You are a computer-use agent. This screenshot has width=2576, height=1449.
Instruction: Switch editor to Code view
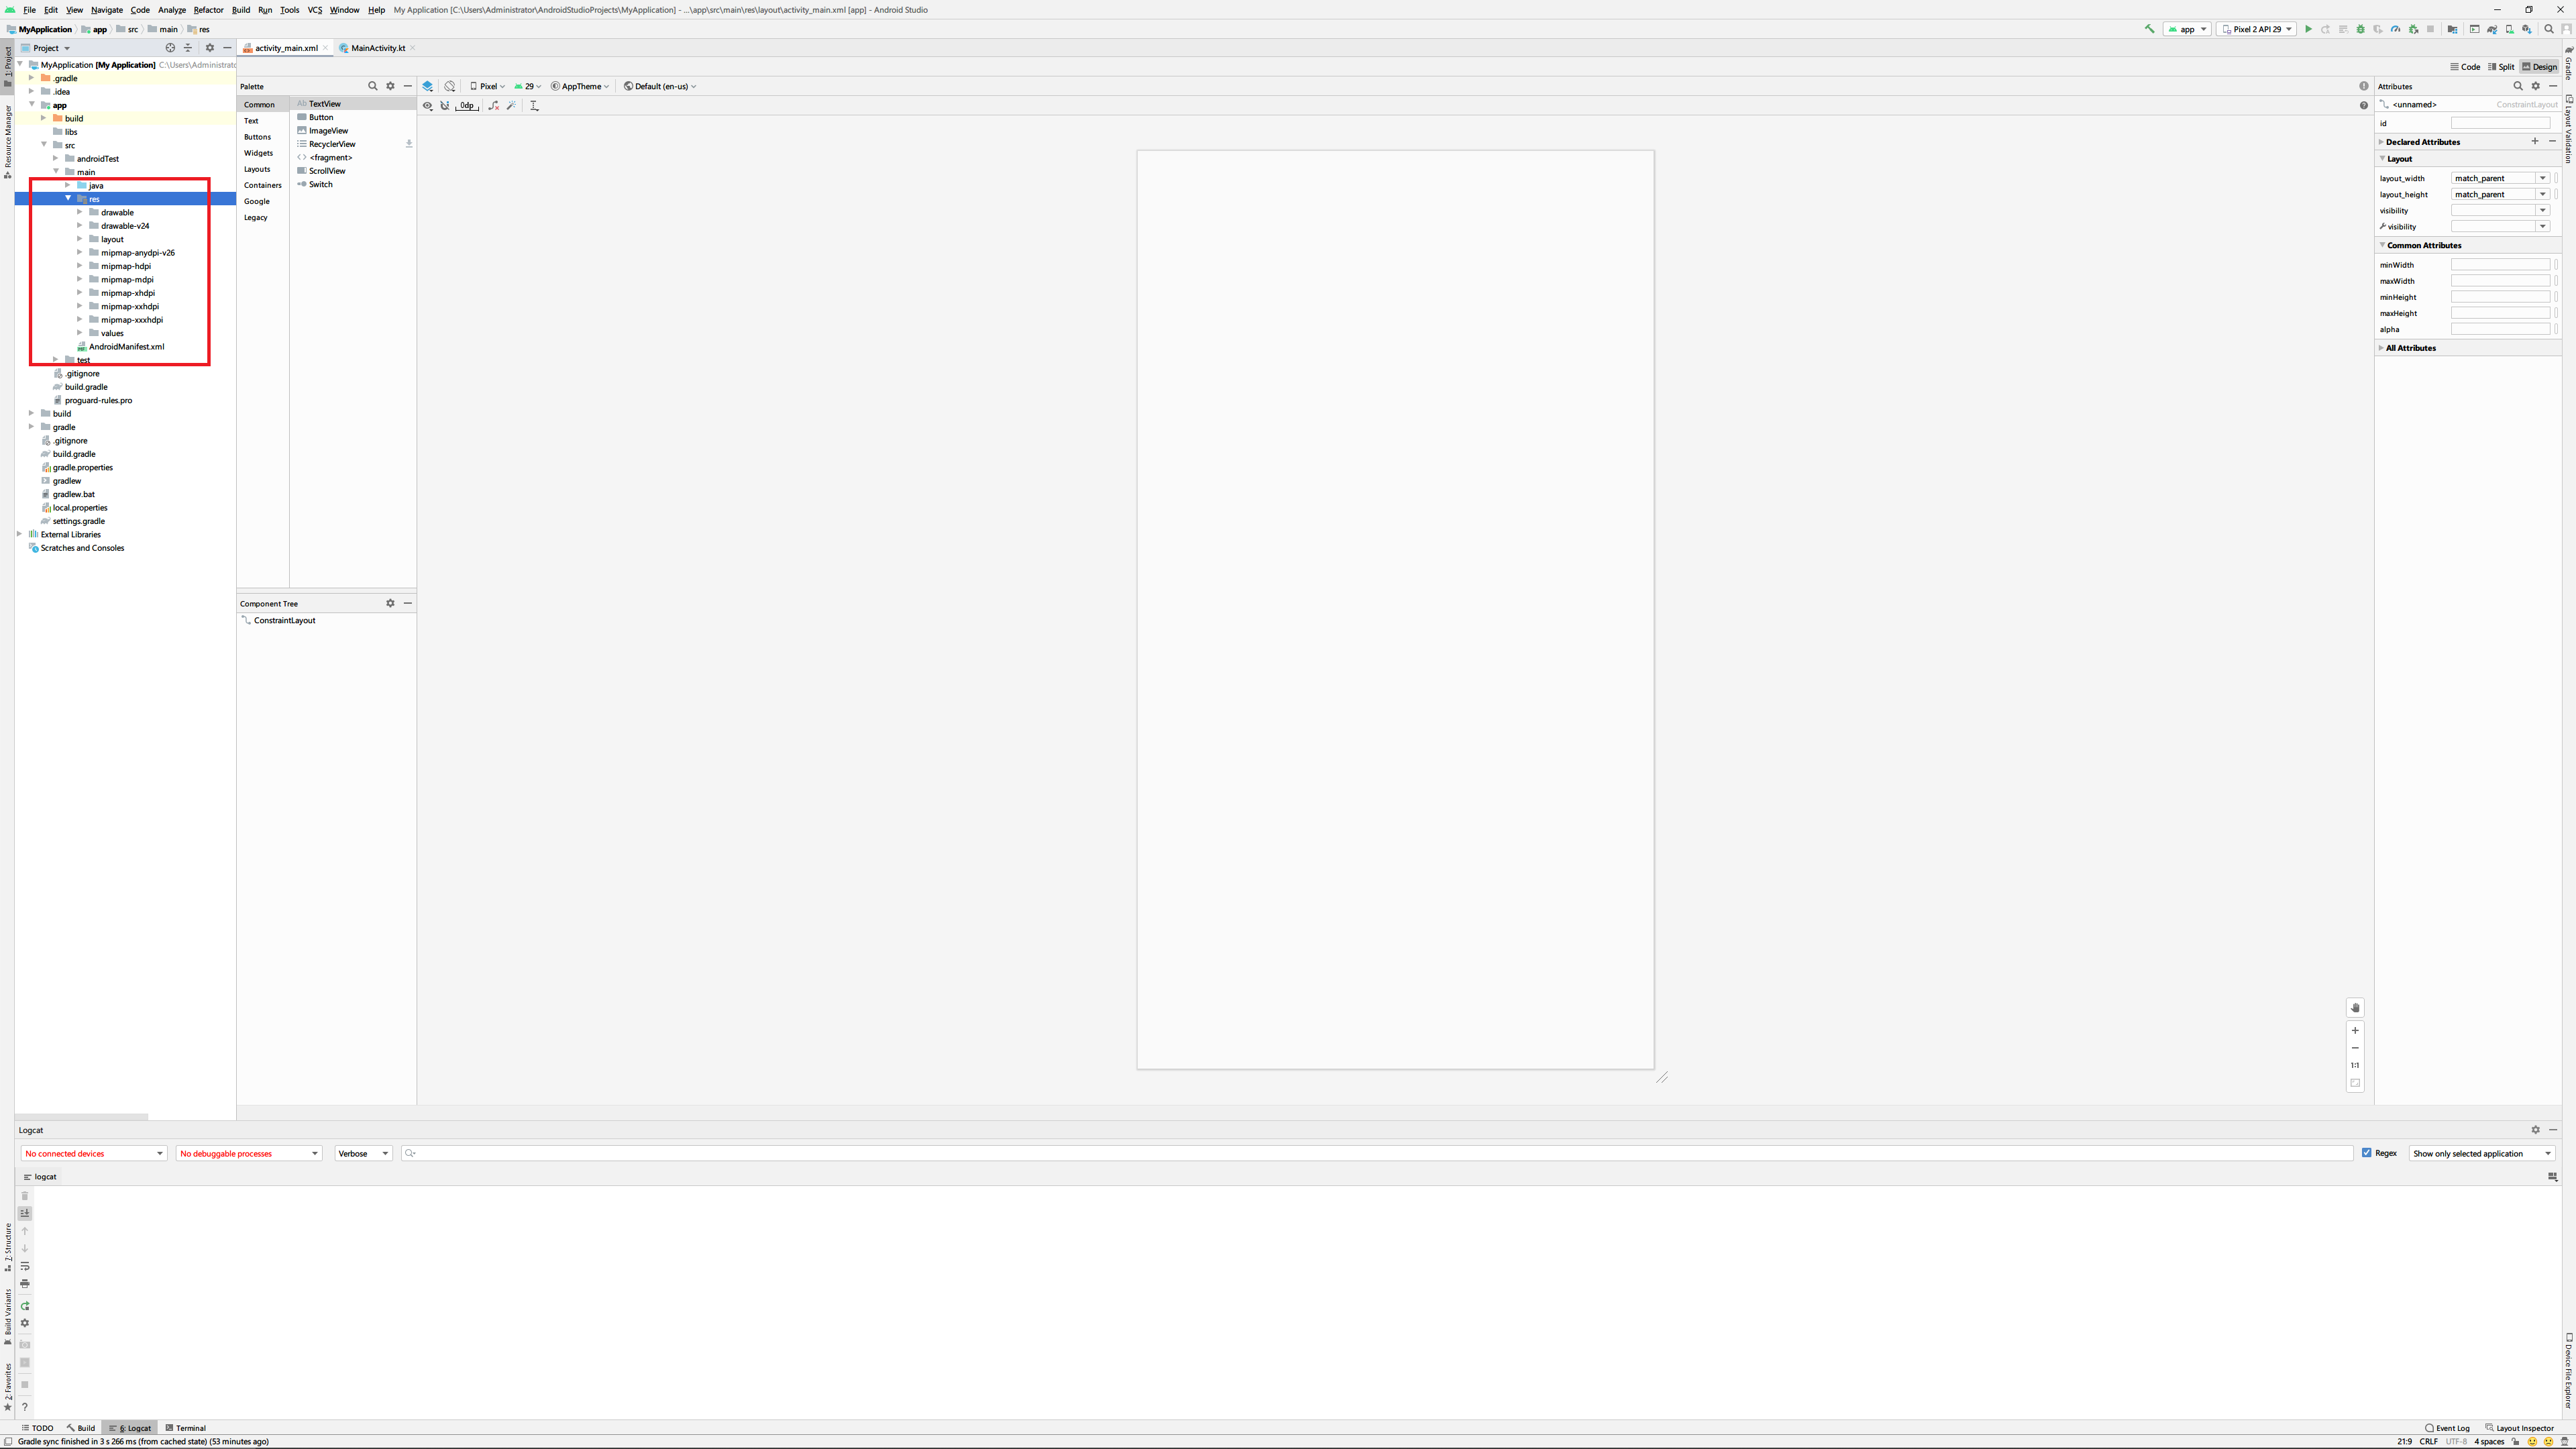(2465, 67)
